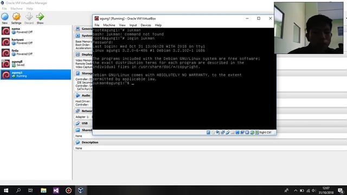This screenshot has width=347, height=195.
Task: Open Input menu in agung1 VM window
Action: point(133,25)
